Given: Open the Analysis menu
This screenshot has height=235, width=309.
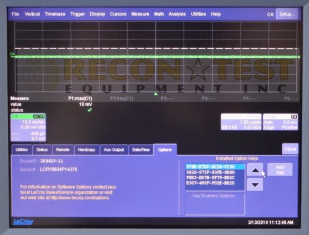Looking at the screenshot, I should [177, 14].
